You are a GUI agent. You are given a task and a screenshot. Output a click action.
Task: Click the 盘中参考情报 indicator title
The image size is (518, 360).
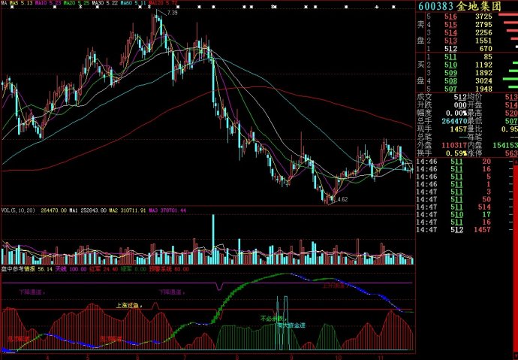[18, 269]
